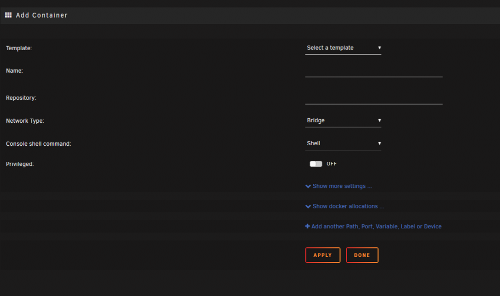This screenshot has width=500, height=296.
Task: Expand Show docker allocations
Action: tap(344, 206)
